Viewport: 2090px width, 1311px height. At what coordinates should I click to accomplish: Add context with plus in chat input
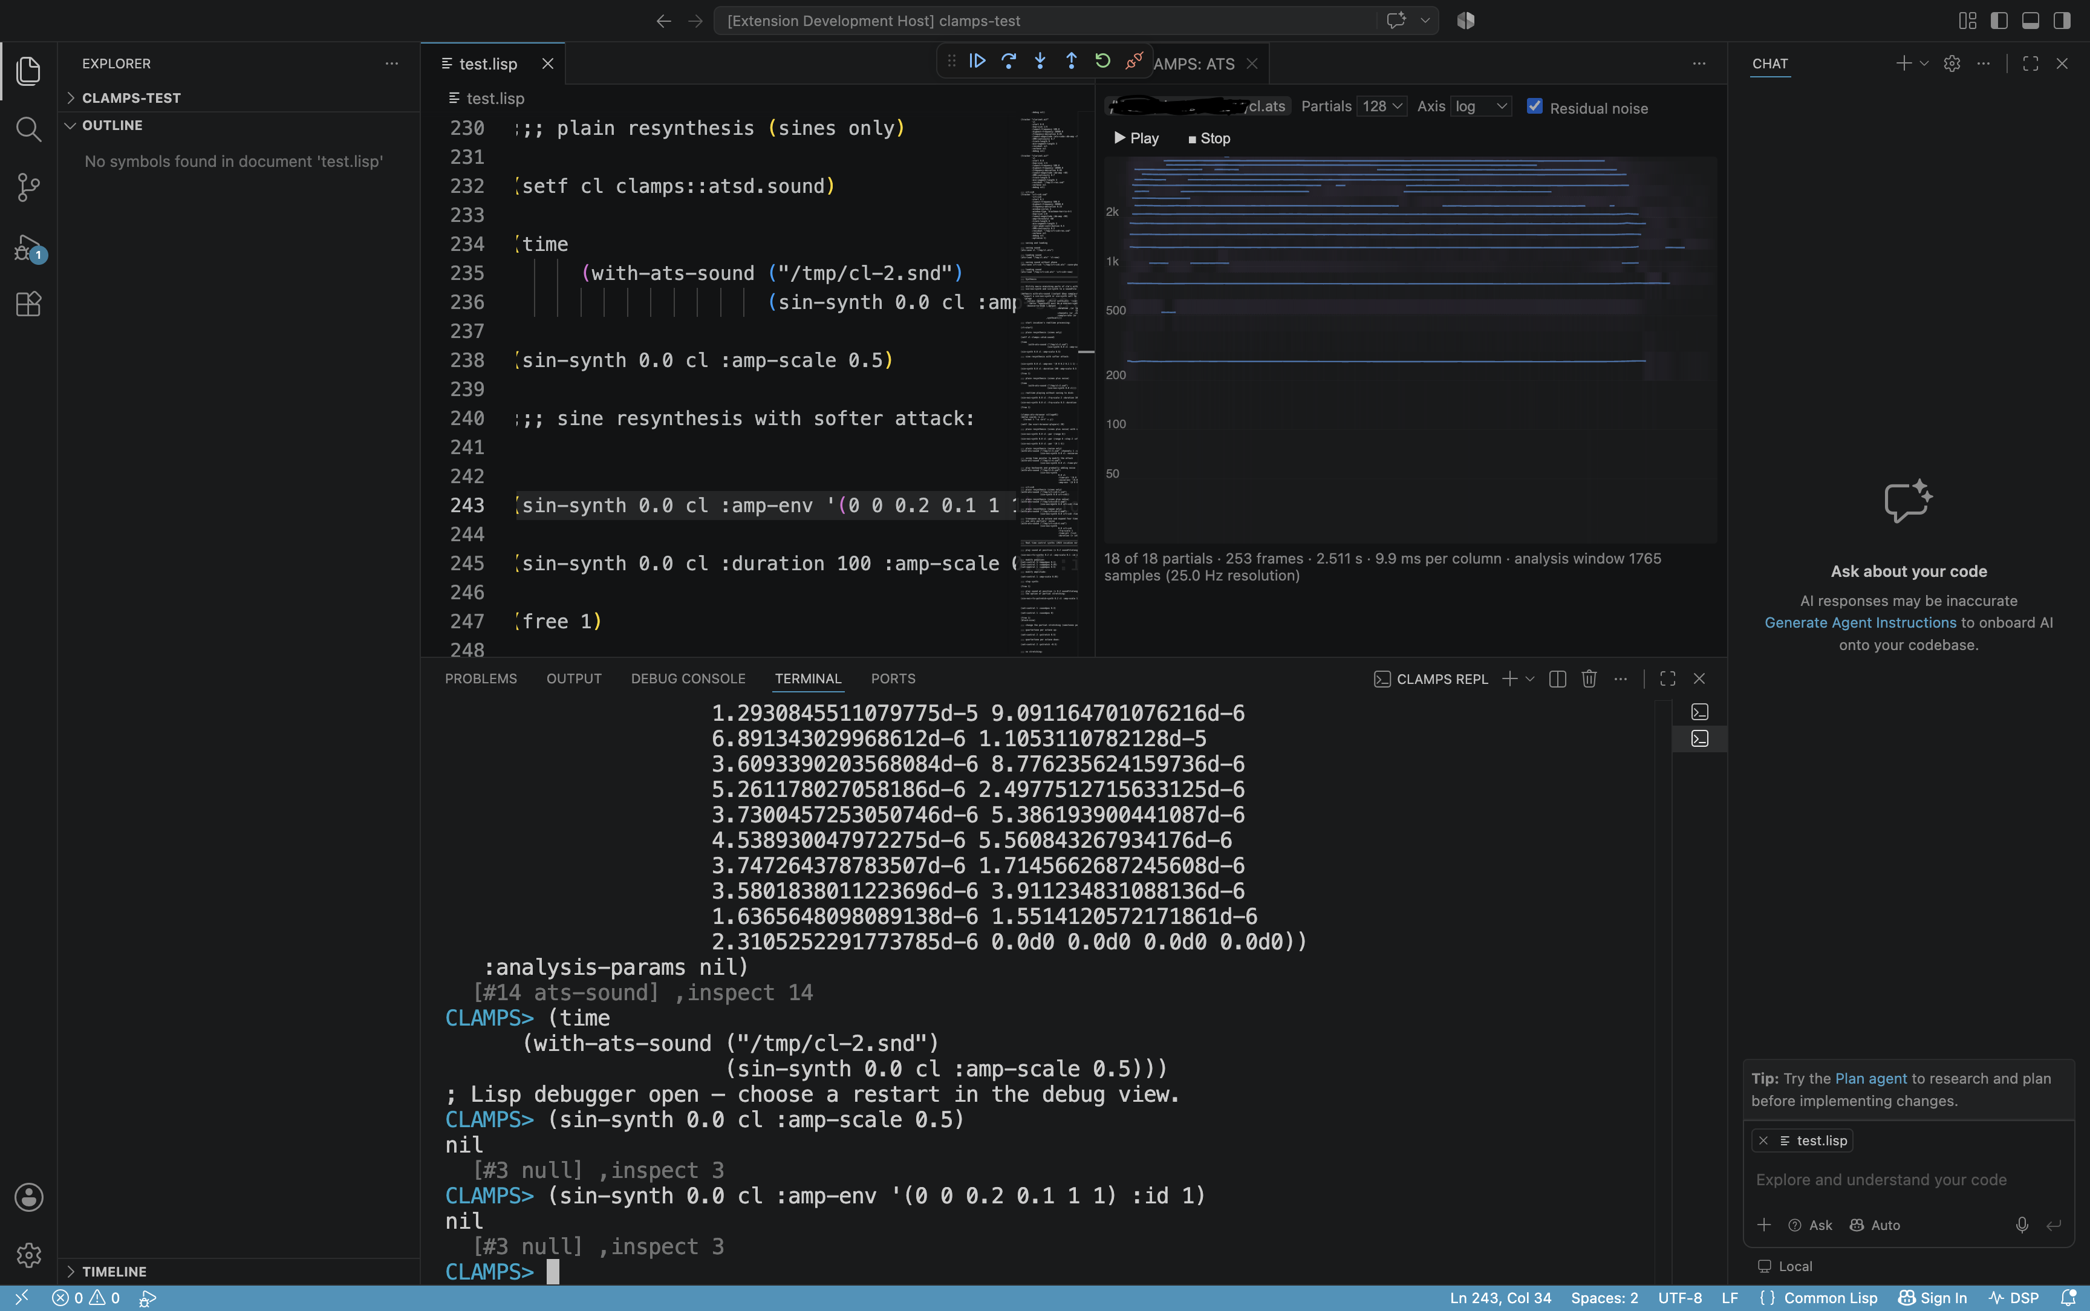pyautogui.click(x=1764, y=1225)
